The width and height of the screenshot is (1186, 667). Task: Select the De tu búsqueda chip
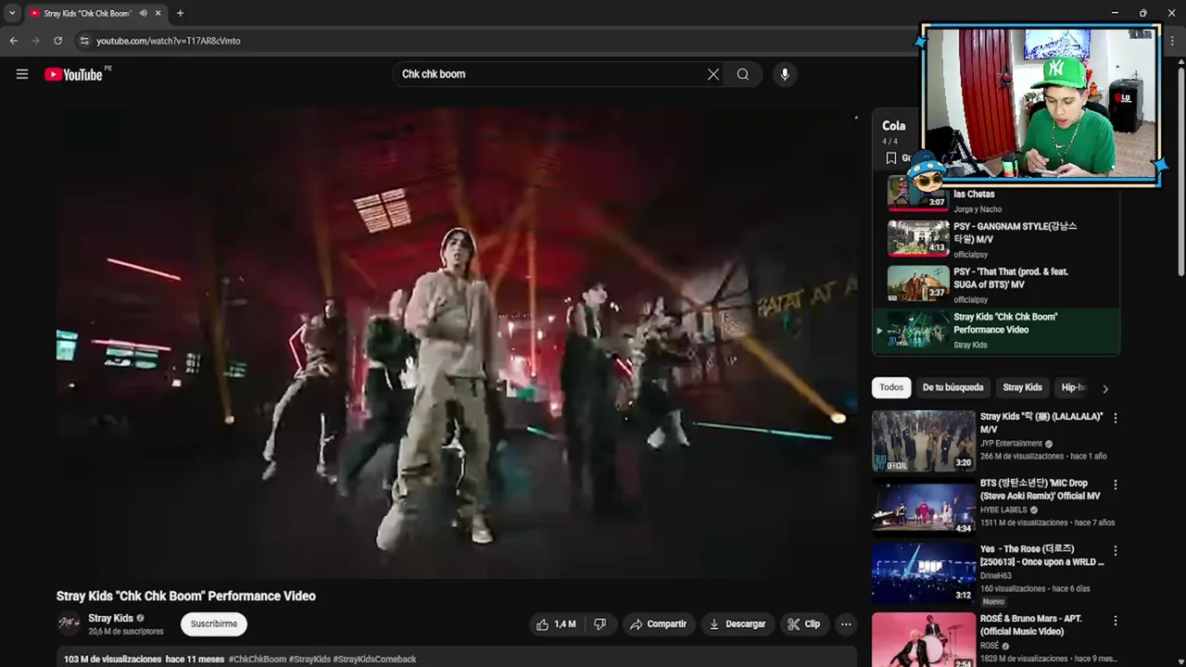953,388
